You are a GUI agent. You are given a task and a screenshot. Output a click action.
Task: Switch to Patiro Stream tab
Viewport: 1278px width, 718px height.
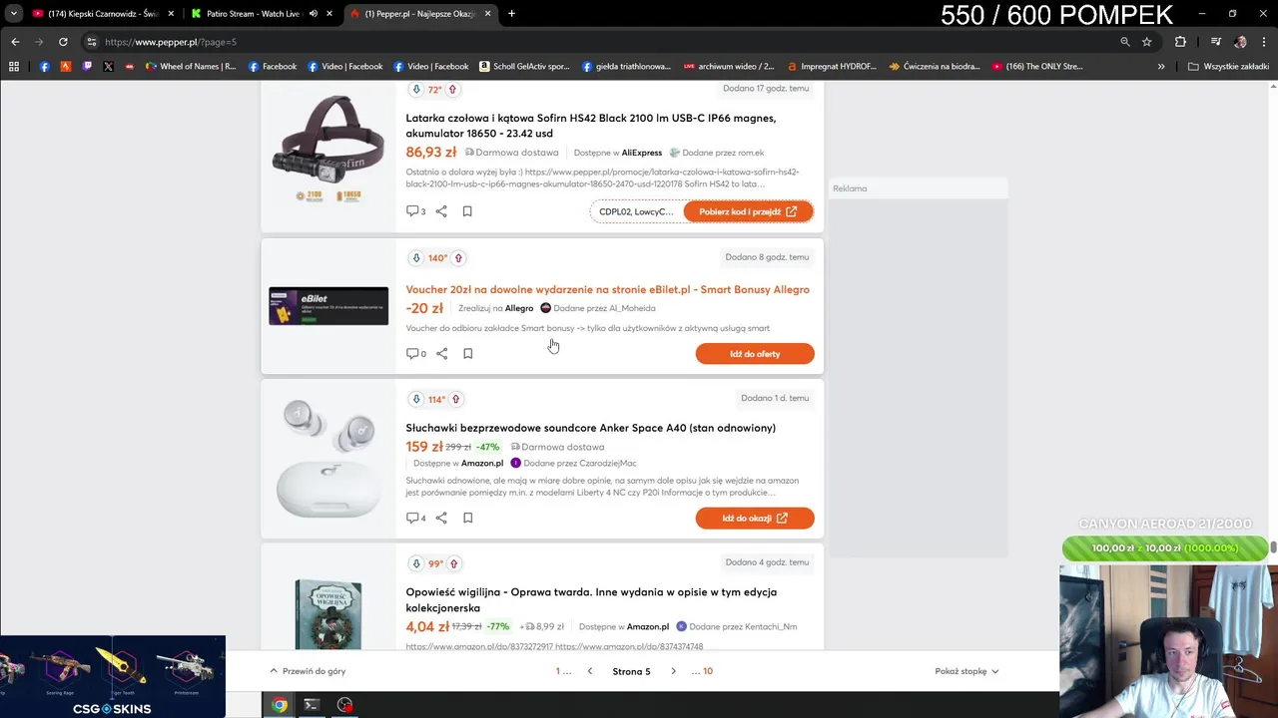click(263, 14)
